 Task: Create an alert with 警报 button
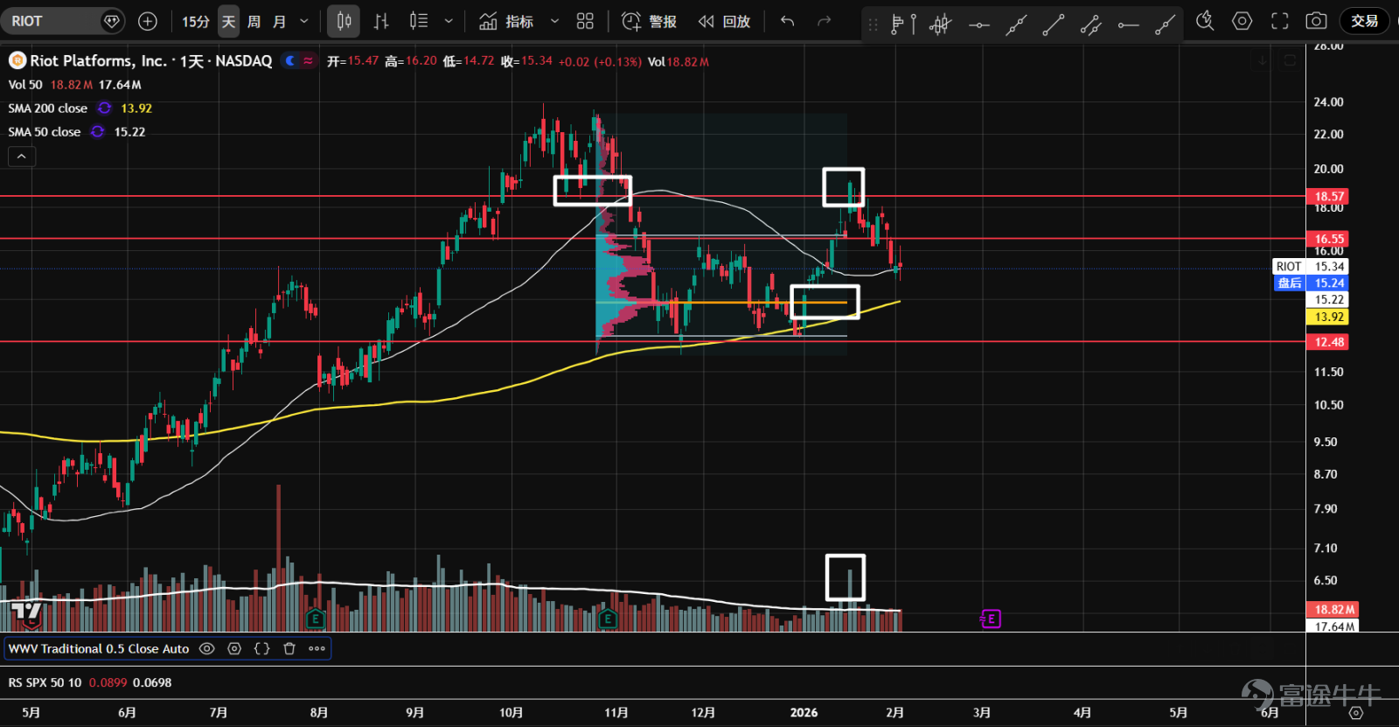point(649,21)
